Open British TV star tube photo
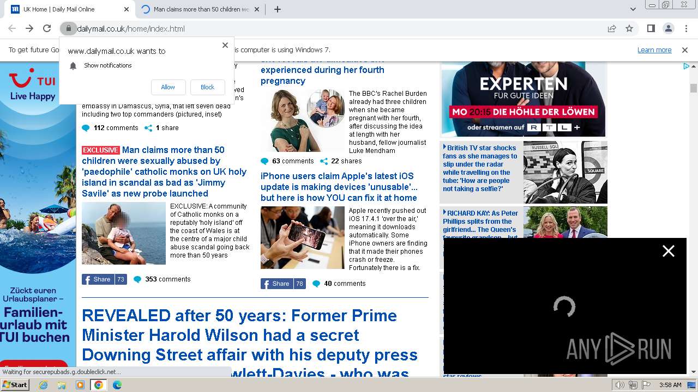This screenshot has height=392, width=698. [565, 172]
